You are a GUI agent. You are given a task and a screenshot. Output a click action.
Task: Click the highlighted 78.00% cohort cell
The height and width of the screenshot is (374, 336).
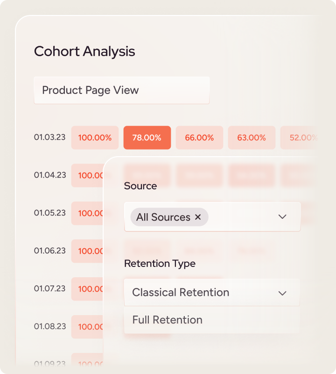(x=147, y=137)
